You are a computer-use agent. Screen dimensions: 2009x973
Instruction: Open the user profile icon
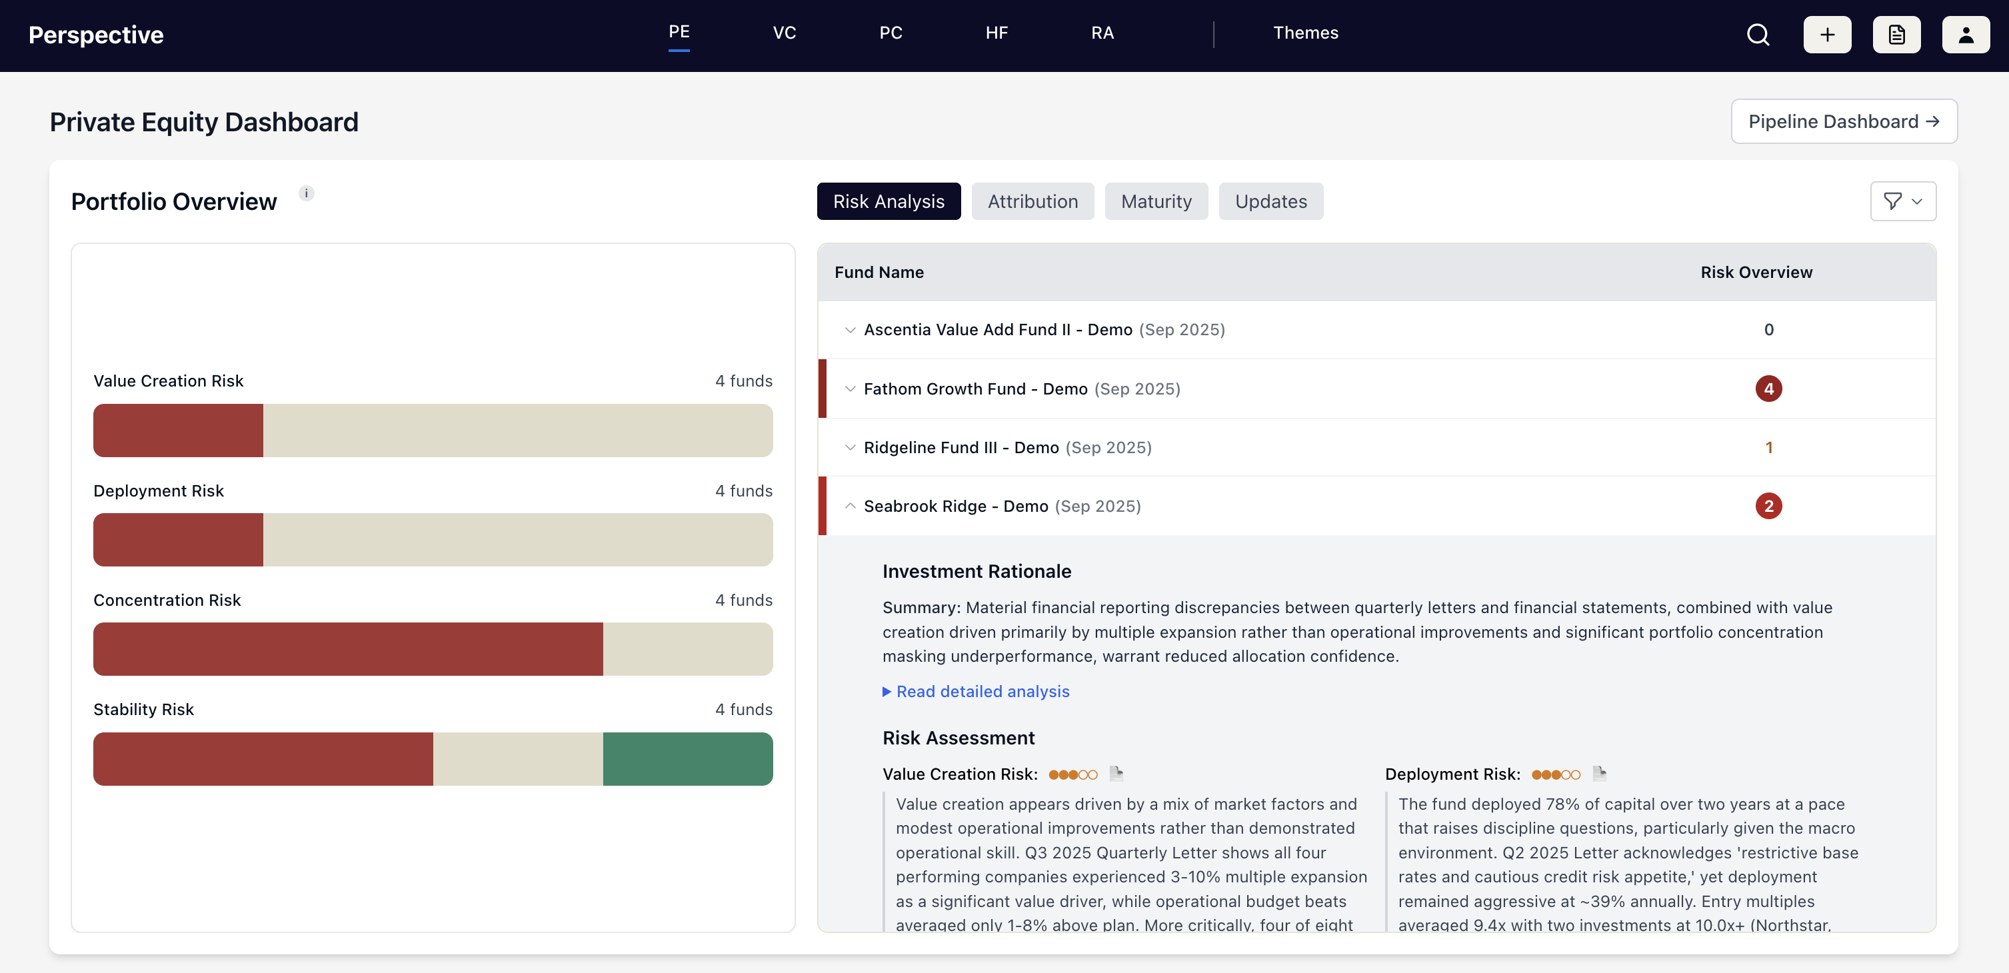[1965, 35]
